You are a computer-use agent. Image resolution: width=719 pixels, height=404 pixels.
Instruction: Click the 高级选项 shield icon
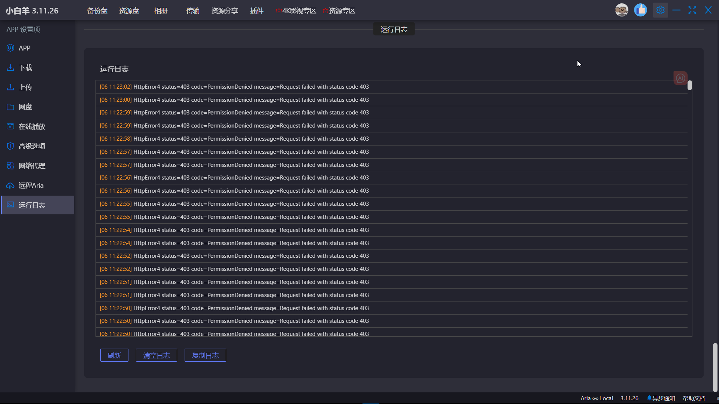pos(10,146)
